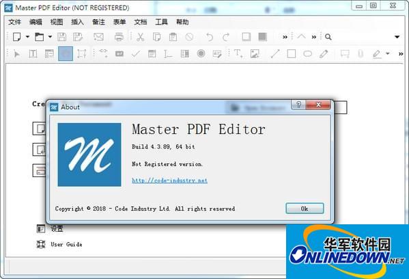The height and width of the screenshot is (279, 409).
Task: Select the Edit Forms tool icon
Action: (49, 53)
